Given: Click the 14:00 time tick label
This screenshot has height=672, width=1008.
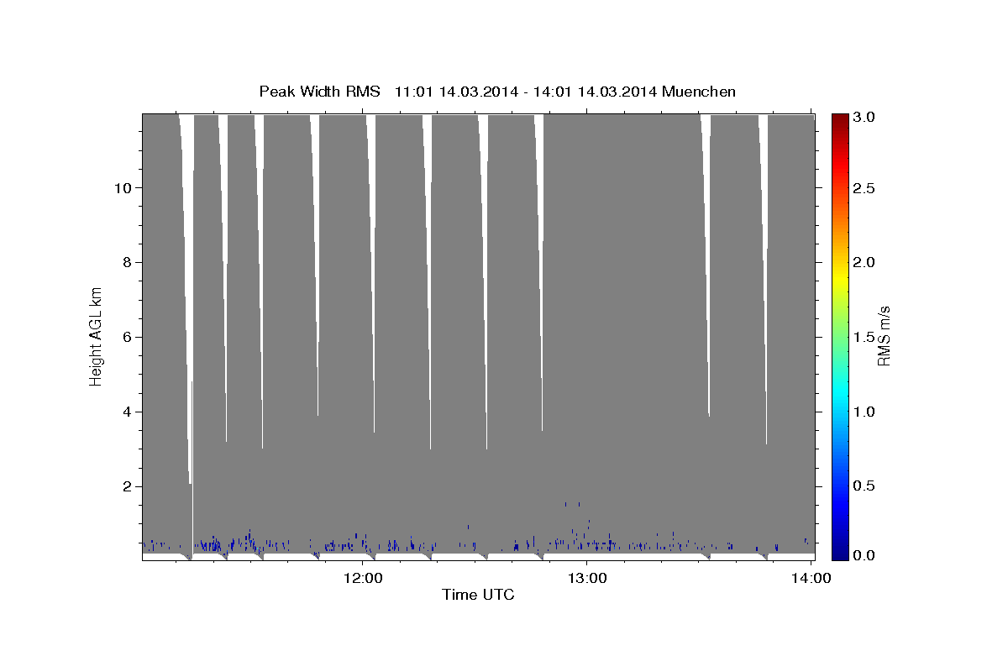Looking at the screenshot, I should (811, 577).
